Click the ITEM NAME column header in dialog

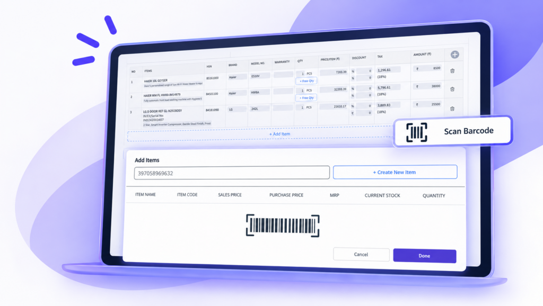coord(145,195)
